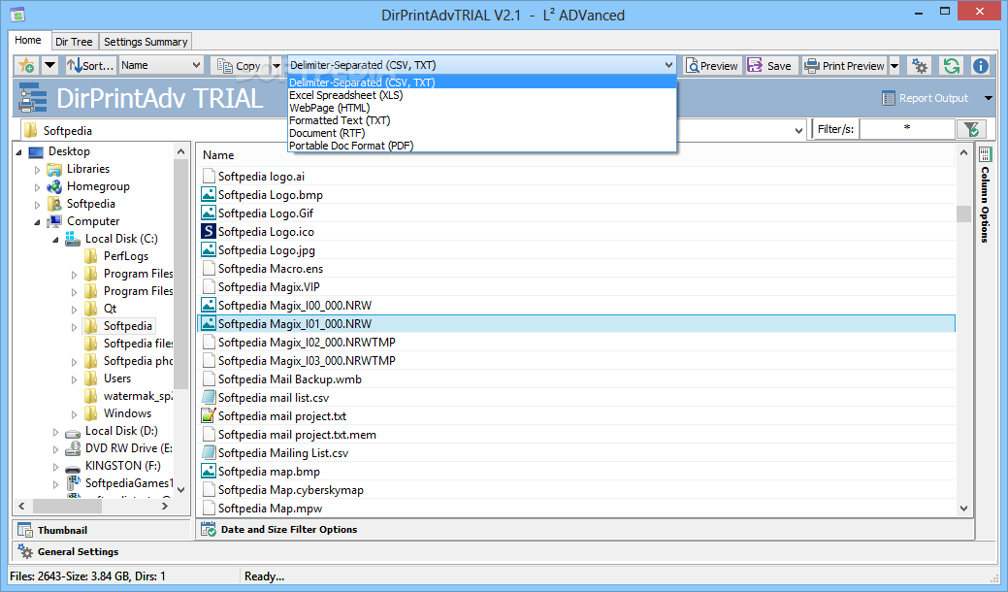This screenshot has height=592, width=1008.
Task: Collapse the Computer tree node
Action: click(x=37, y=222)
